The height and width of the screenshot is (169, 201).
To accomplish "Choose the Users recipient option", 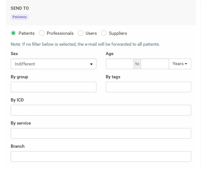I will pyautogui.click(x=80, y=33).
